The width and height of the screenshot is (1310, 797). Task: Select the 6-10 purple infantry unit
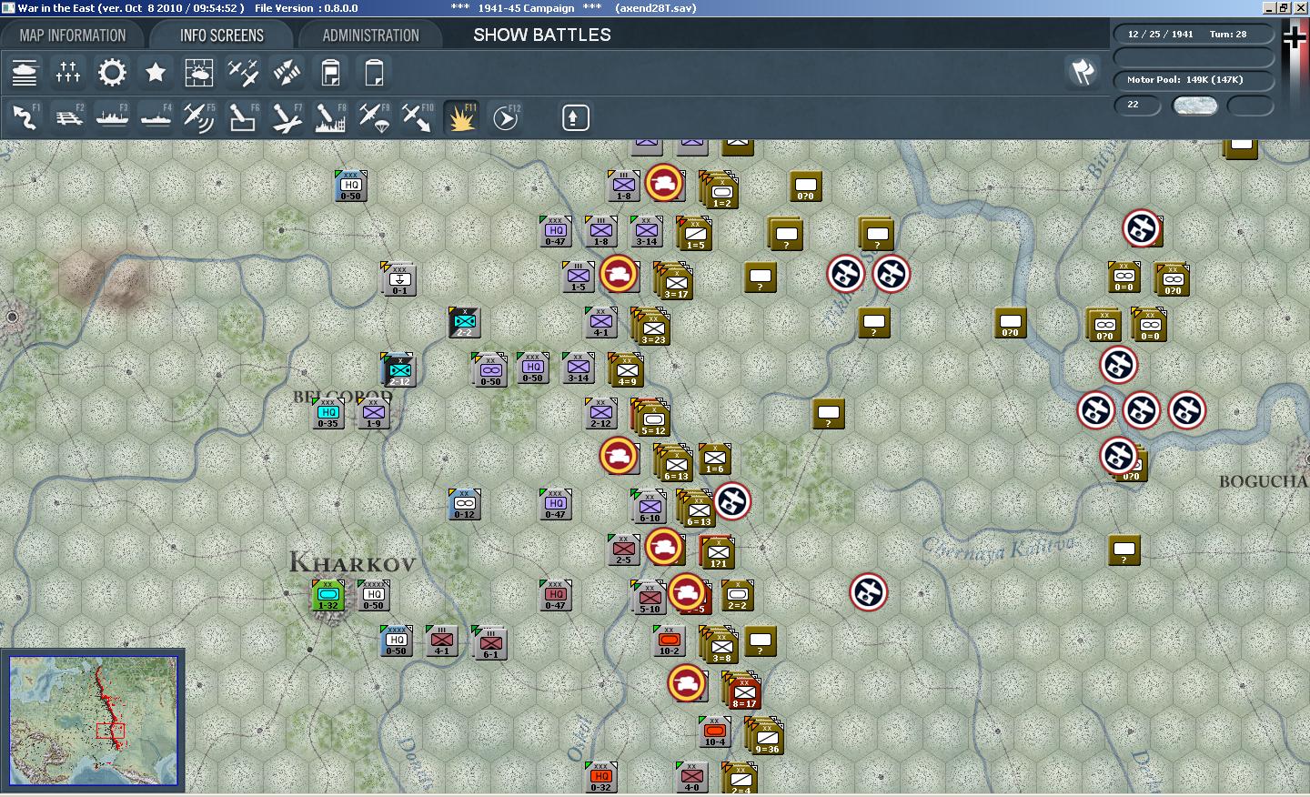[x=650, y=507]
